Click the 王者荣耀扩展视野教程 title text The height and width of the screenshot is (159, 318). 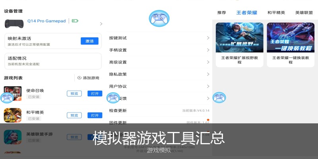coord(240,60)
